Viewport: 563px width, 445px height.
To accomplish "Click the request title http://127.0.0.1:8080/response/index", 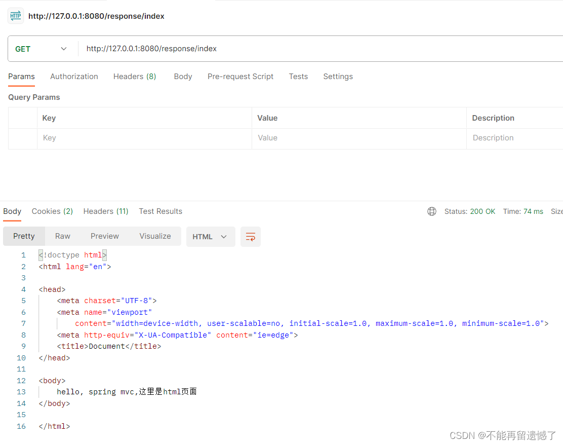I will click(96, 16).
